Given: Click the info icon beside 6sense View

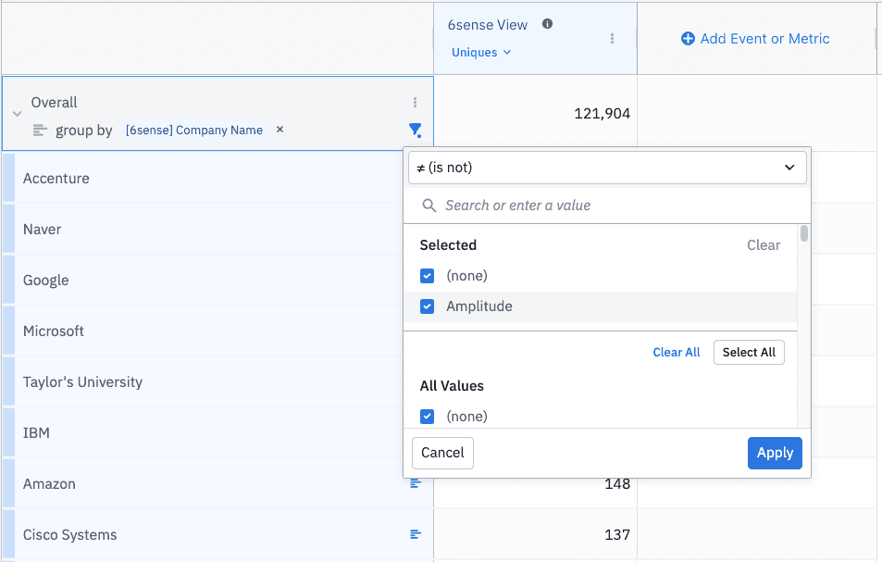Looking at the screenshot, I should point(547,25).
